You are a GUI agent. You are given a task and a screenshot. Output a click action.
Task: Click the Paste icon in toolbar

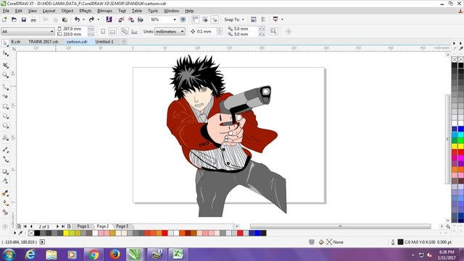[x=65, y=20]
